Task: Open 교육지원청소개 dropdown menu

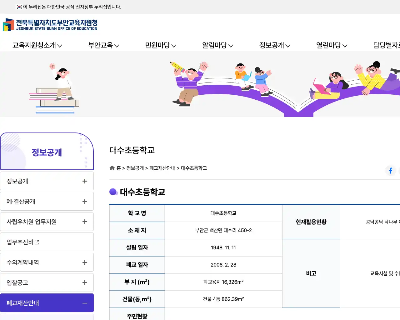Action: (x=37, y=45)
